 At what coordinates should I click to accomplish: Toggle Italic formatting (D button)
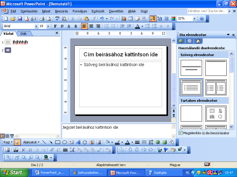tap(62, 26)
